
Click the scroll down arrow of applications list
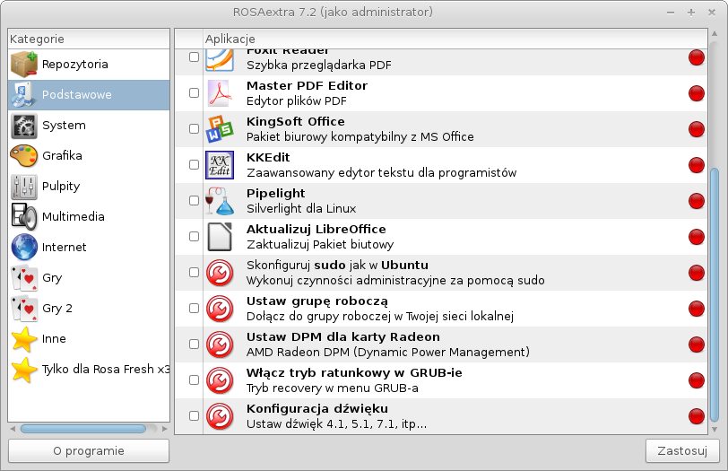coord(715,429)
